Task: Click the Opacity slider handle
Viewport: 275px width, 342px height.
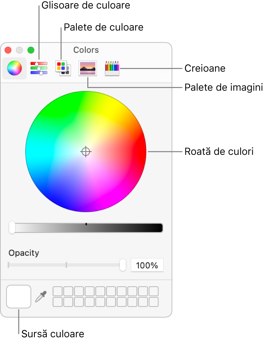Action: (123, 265)
